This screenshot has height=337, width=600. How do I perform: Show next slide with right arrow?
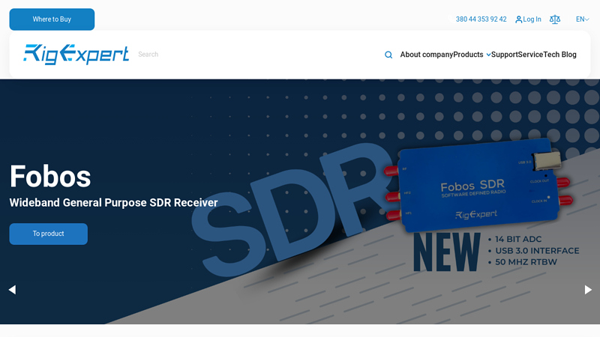click(588, 290)
